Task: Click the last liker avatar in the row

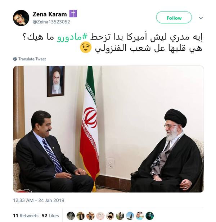Action: (150, 216)
